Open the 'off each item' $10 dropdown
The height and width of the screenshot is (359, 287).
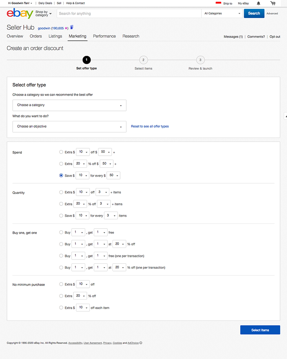pyautogui.click(x=83, y=308)
